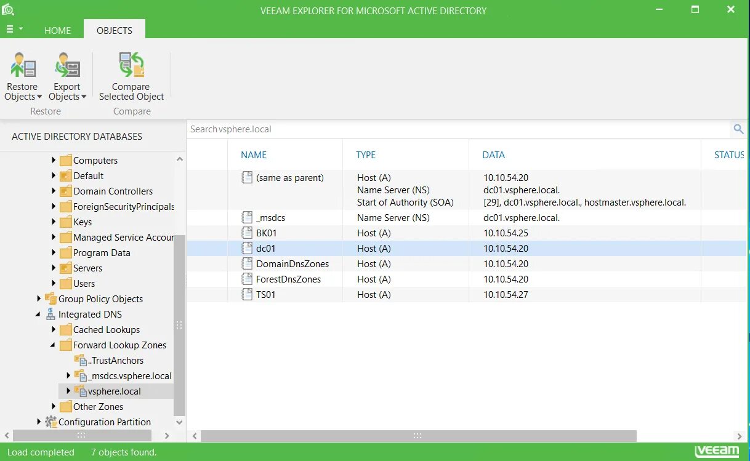Click the search magnifier icon
The height and width of the screenshot is (461, 750).
coord(738,129)
